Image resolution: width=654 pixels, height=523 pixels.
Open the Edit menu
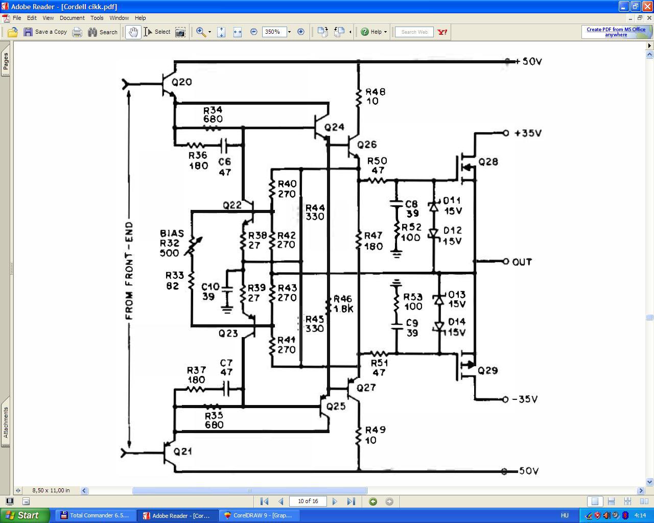point(32,18)
